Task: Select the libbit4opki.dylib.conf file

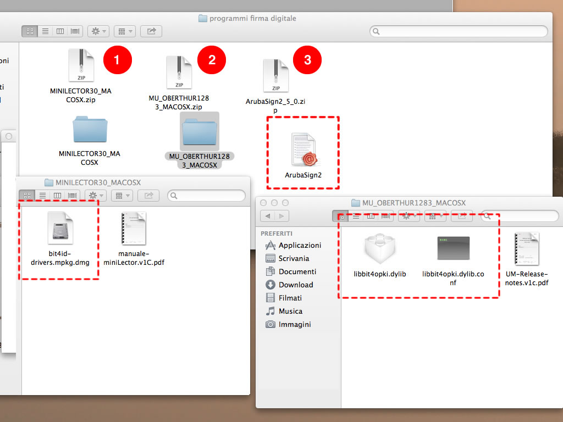Action: click(453, 250)
